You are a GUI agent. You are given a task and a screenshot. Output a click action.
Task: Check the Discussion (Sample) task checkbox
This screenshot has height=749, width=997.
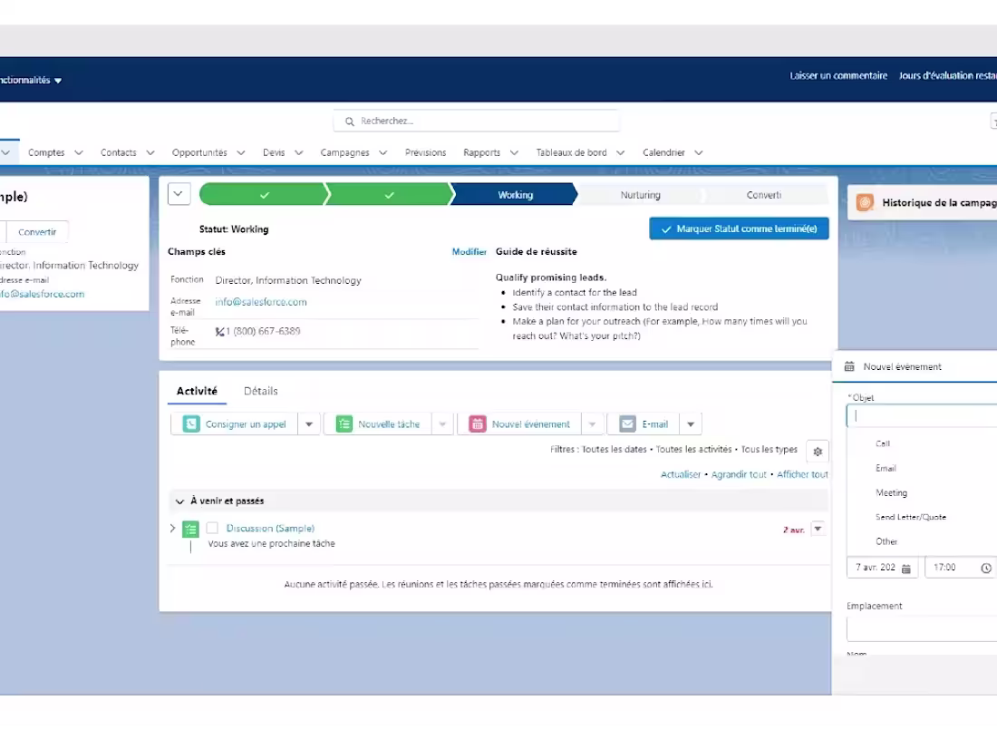click(213, 528)
